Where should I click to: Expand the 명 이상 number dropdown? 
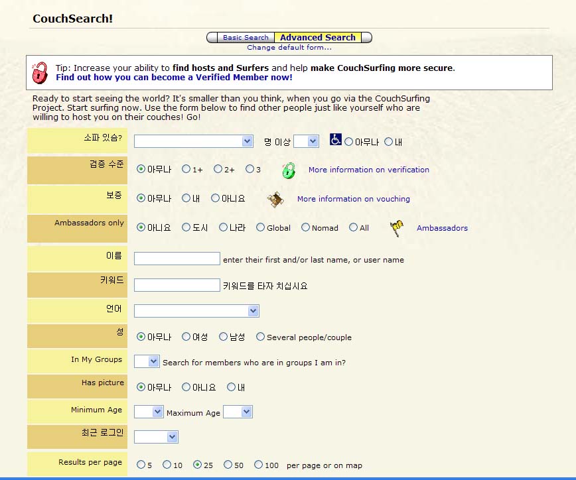(x=307, y=141)
